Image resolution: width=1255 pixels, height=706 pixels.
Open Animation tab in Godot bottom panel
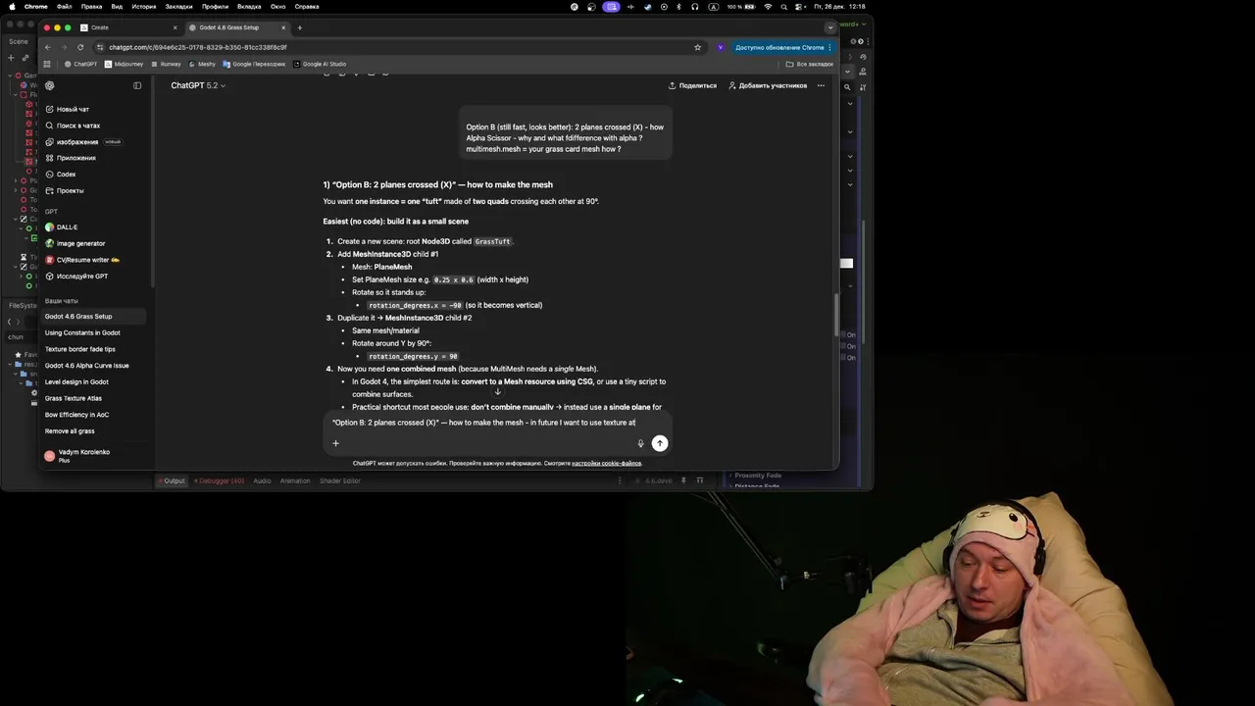pyautogui.click(x=294, y=480)
